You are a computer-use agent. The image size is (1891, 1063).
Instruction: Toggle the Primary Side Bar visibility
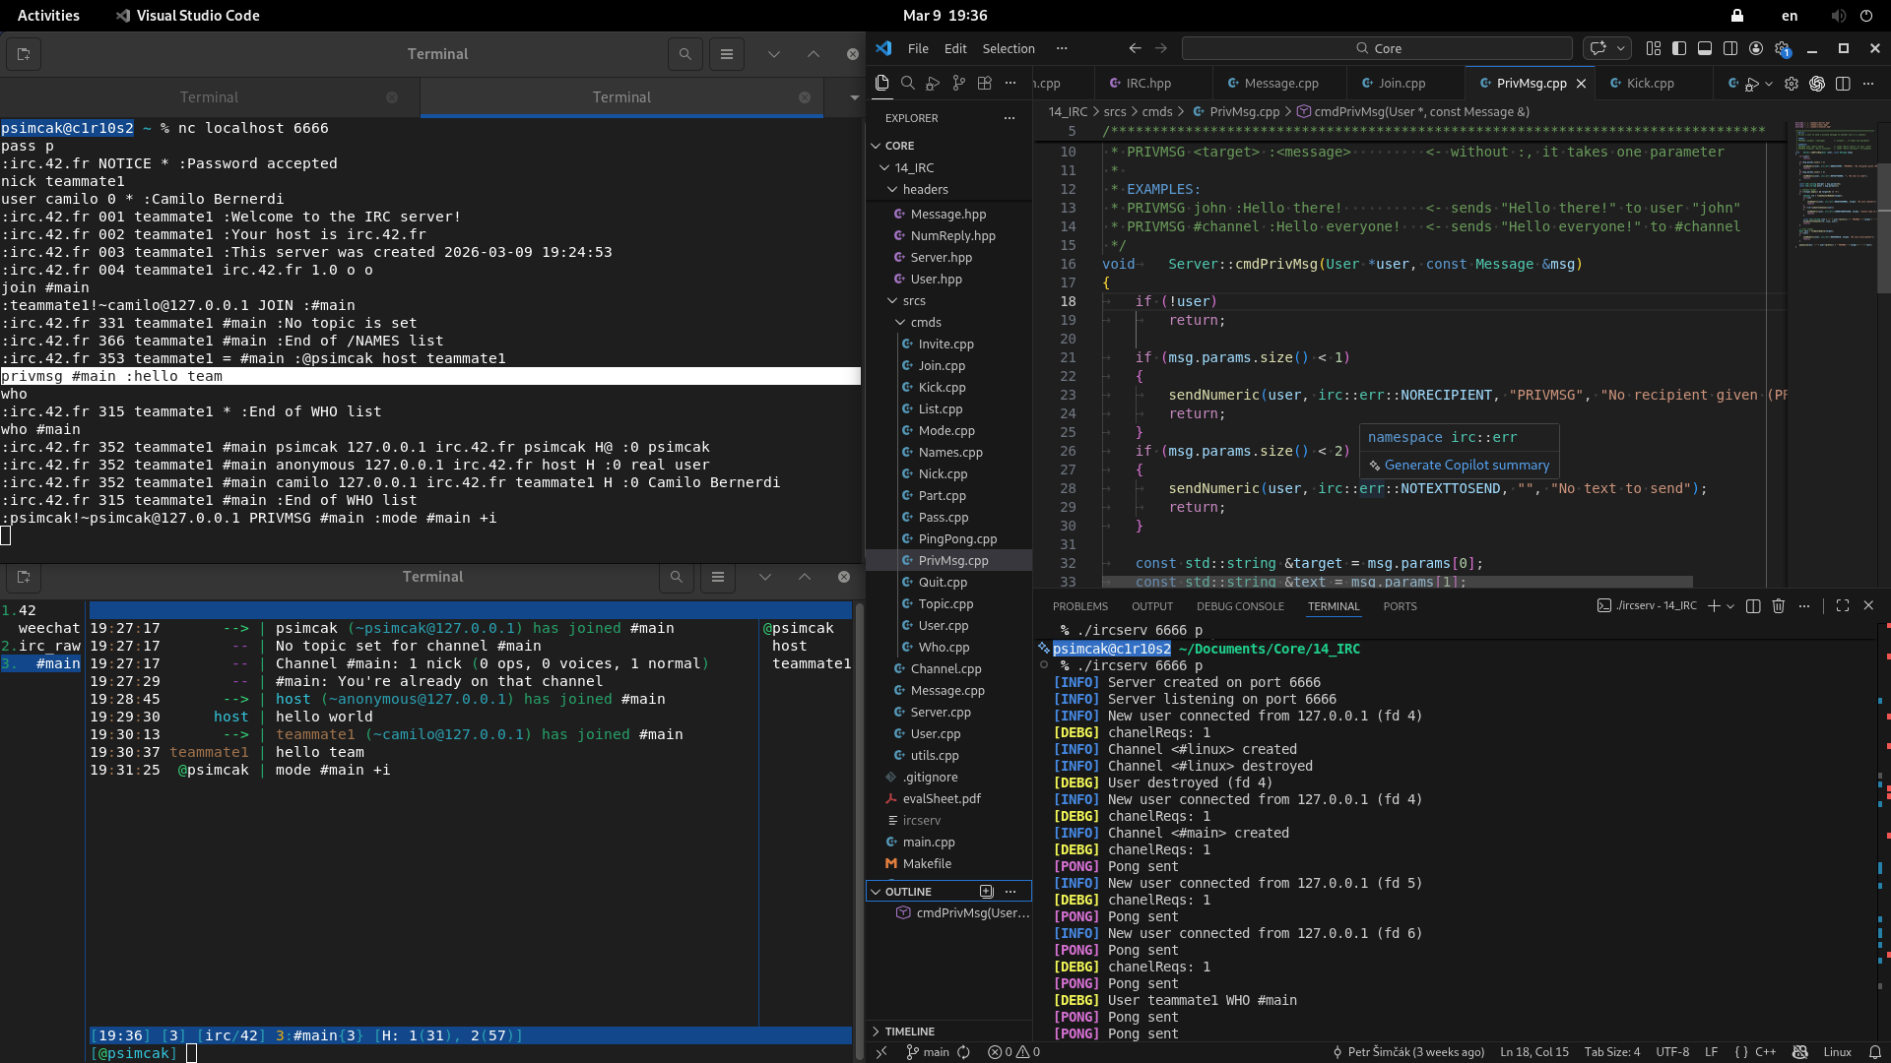(1679, 48)
